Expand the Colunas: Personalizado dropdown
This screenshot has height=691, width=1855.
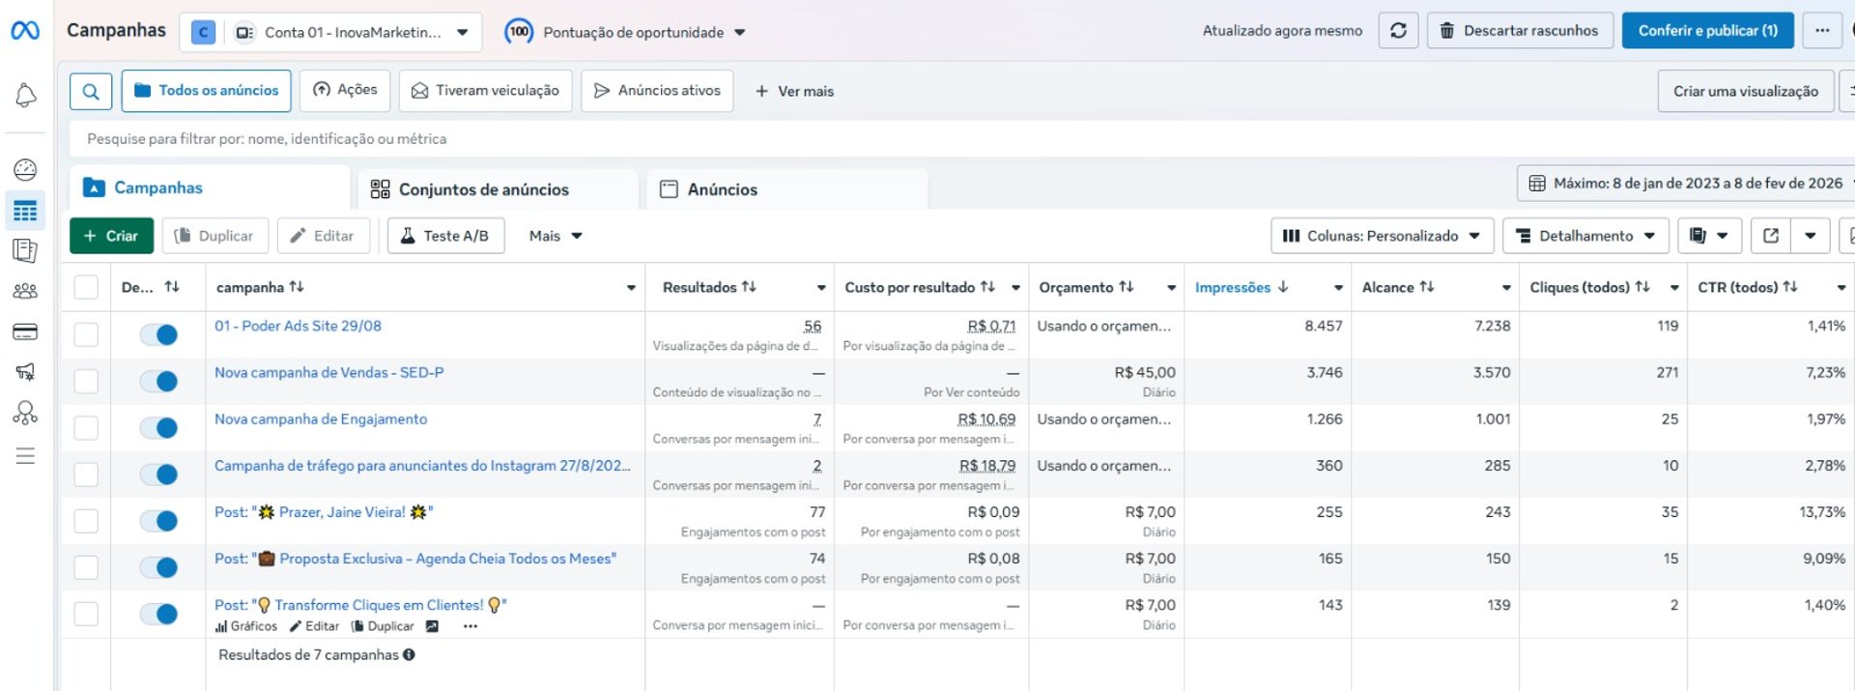[x=1382, y=236]
